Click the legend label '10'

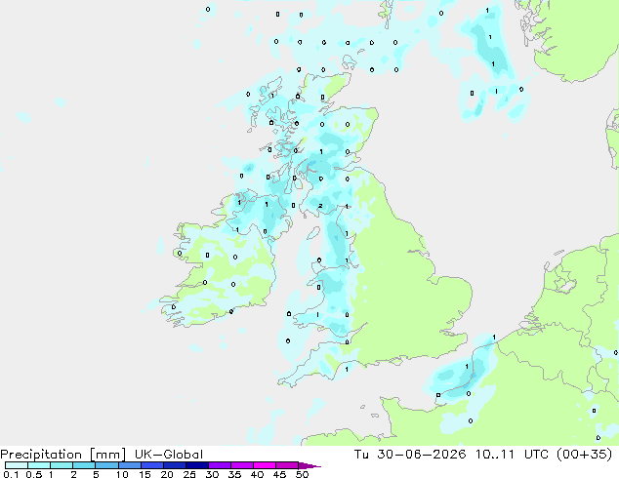click(122, 474)
